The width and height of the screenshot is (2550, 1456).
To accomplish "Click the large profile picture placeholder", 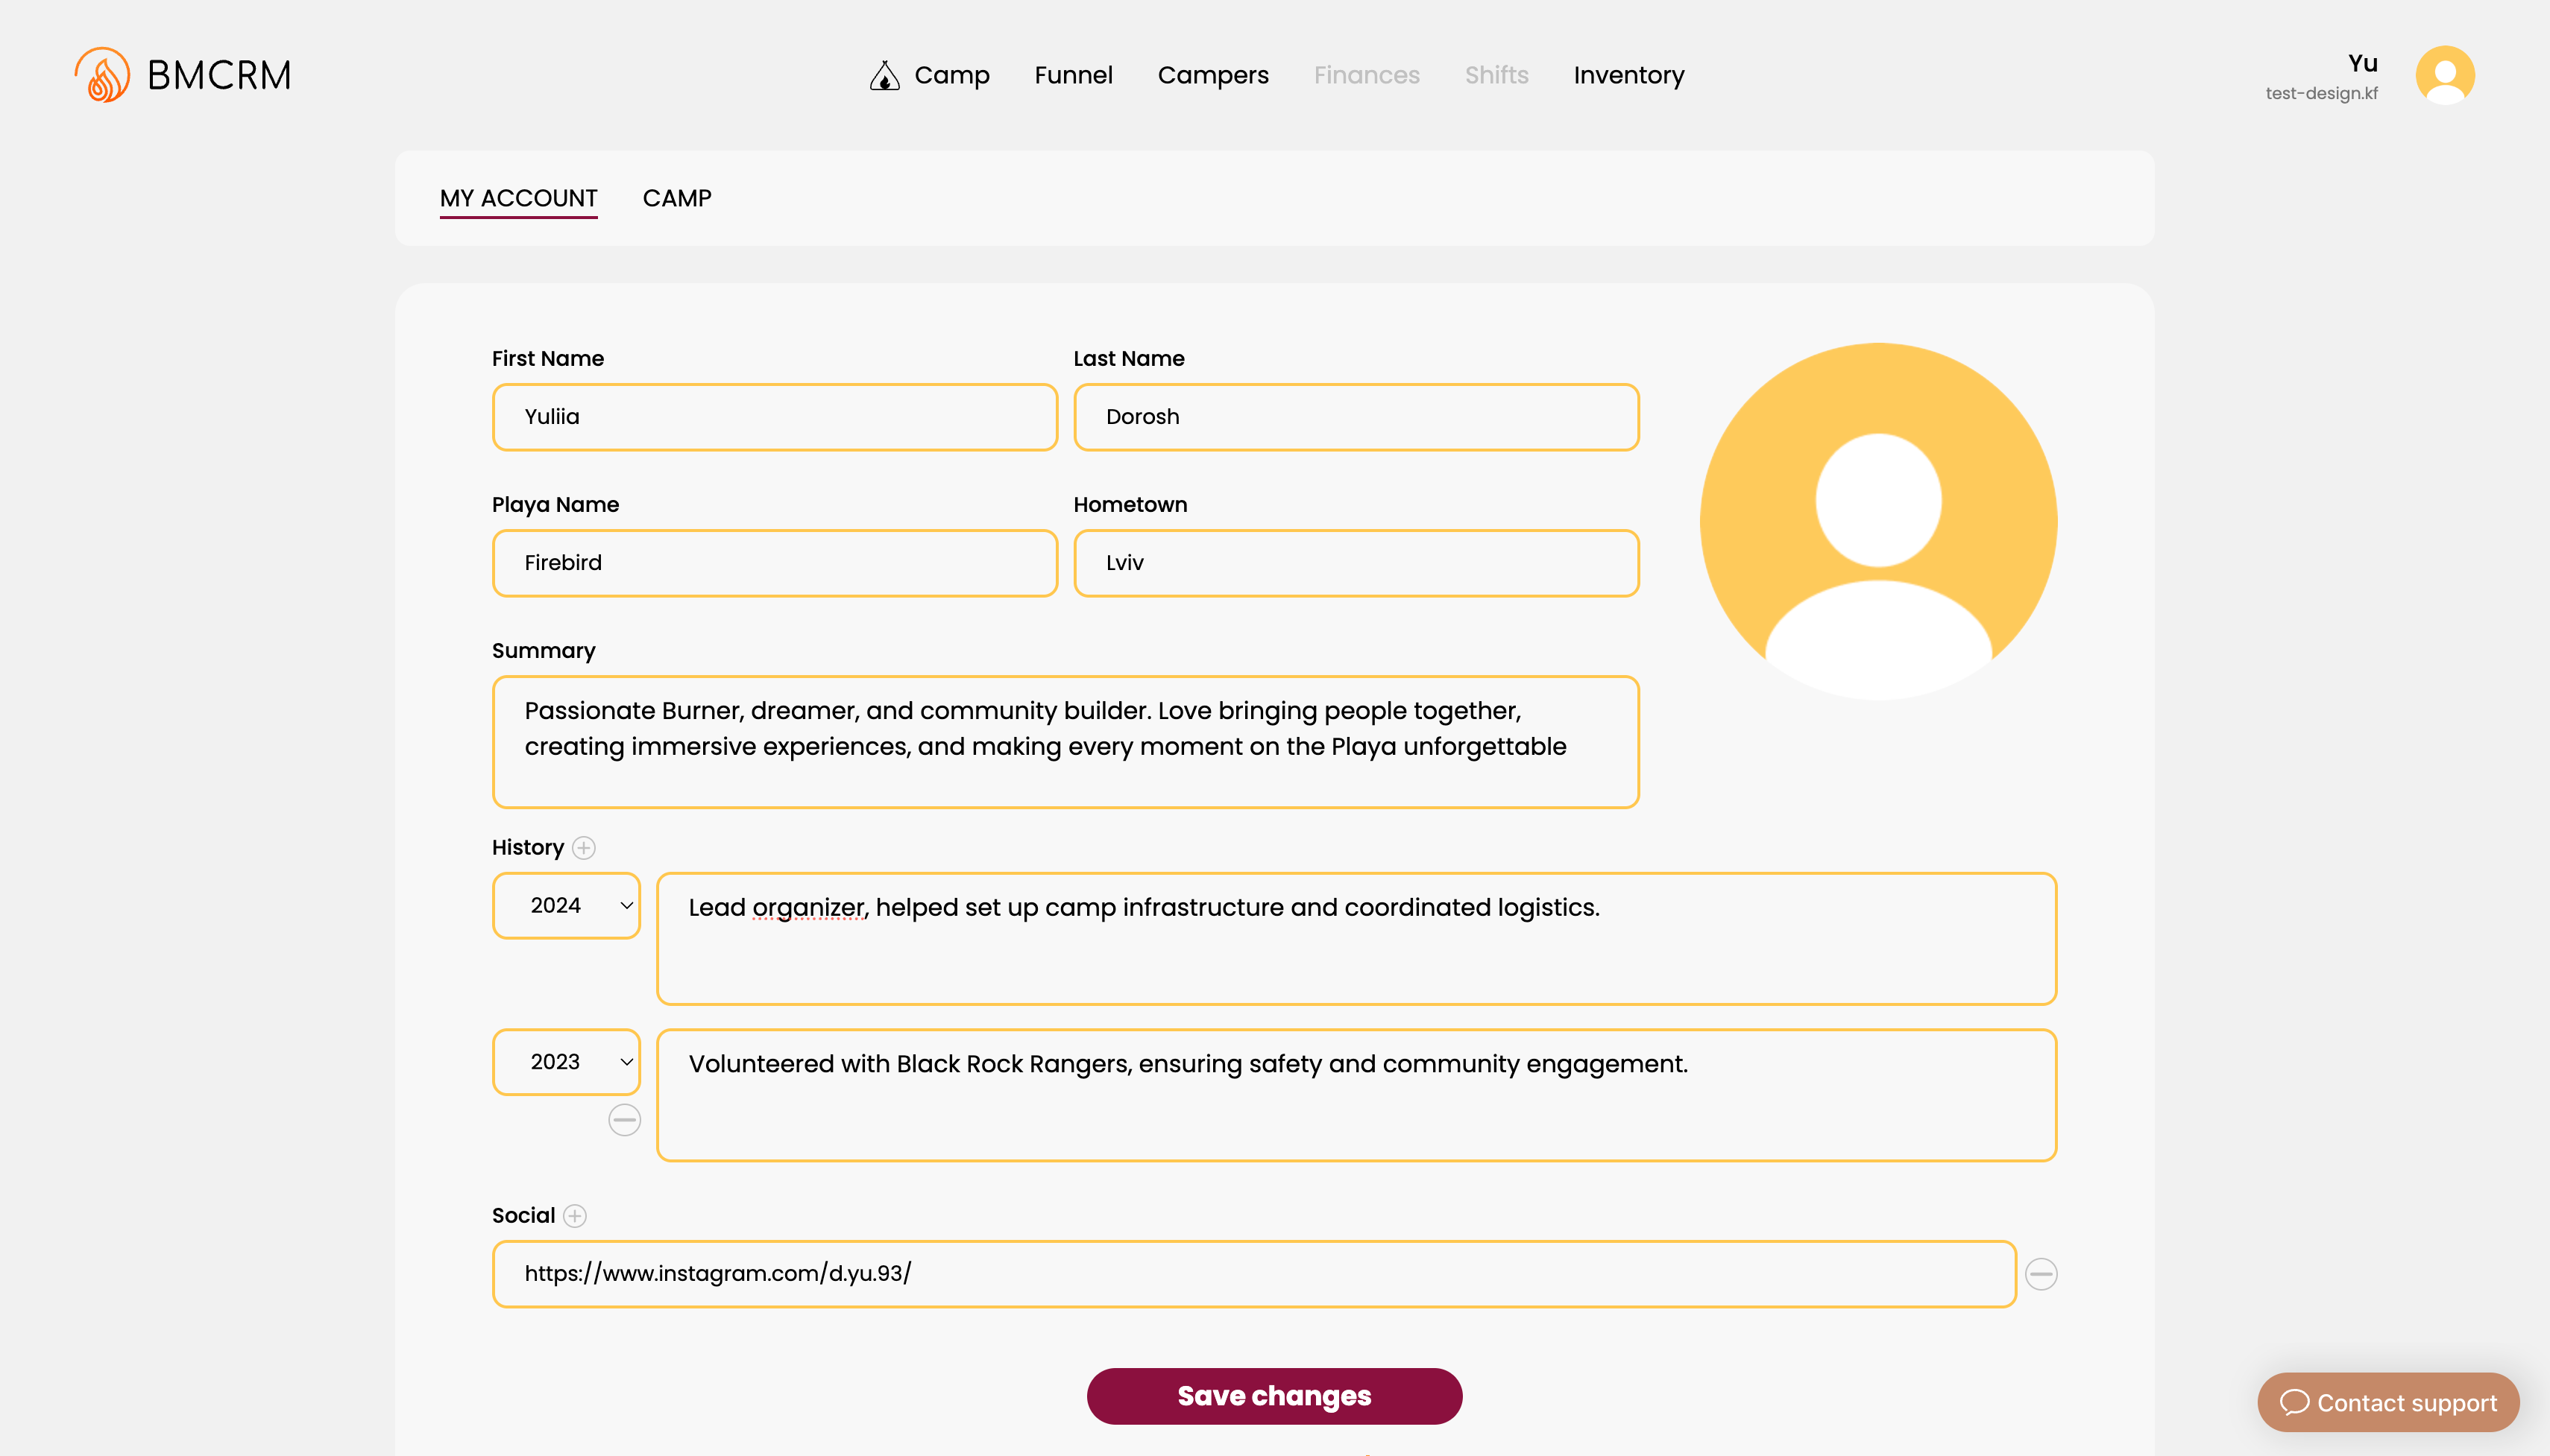I will 1877,521.
